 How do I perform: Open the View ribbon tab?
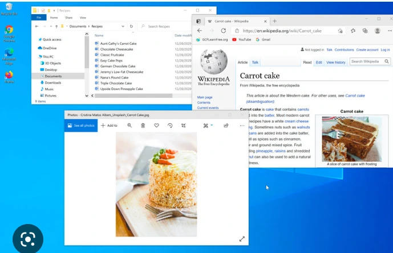tap(83, 18)
